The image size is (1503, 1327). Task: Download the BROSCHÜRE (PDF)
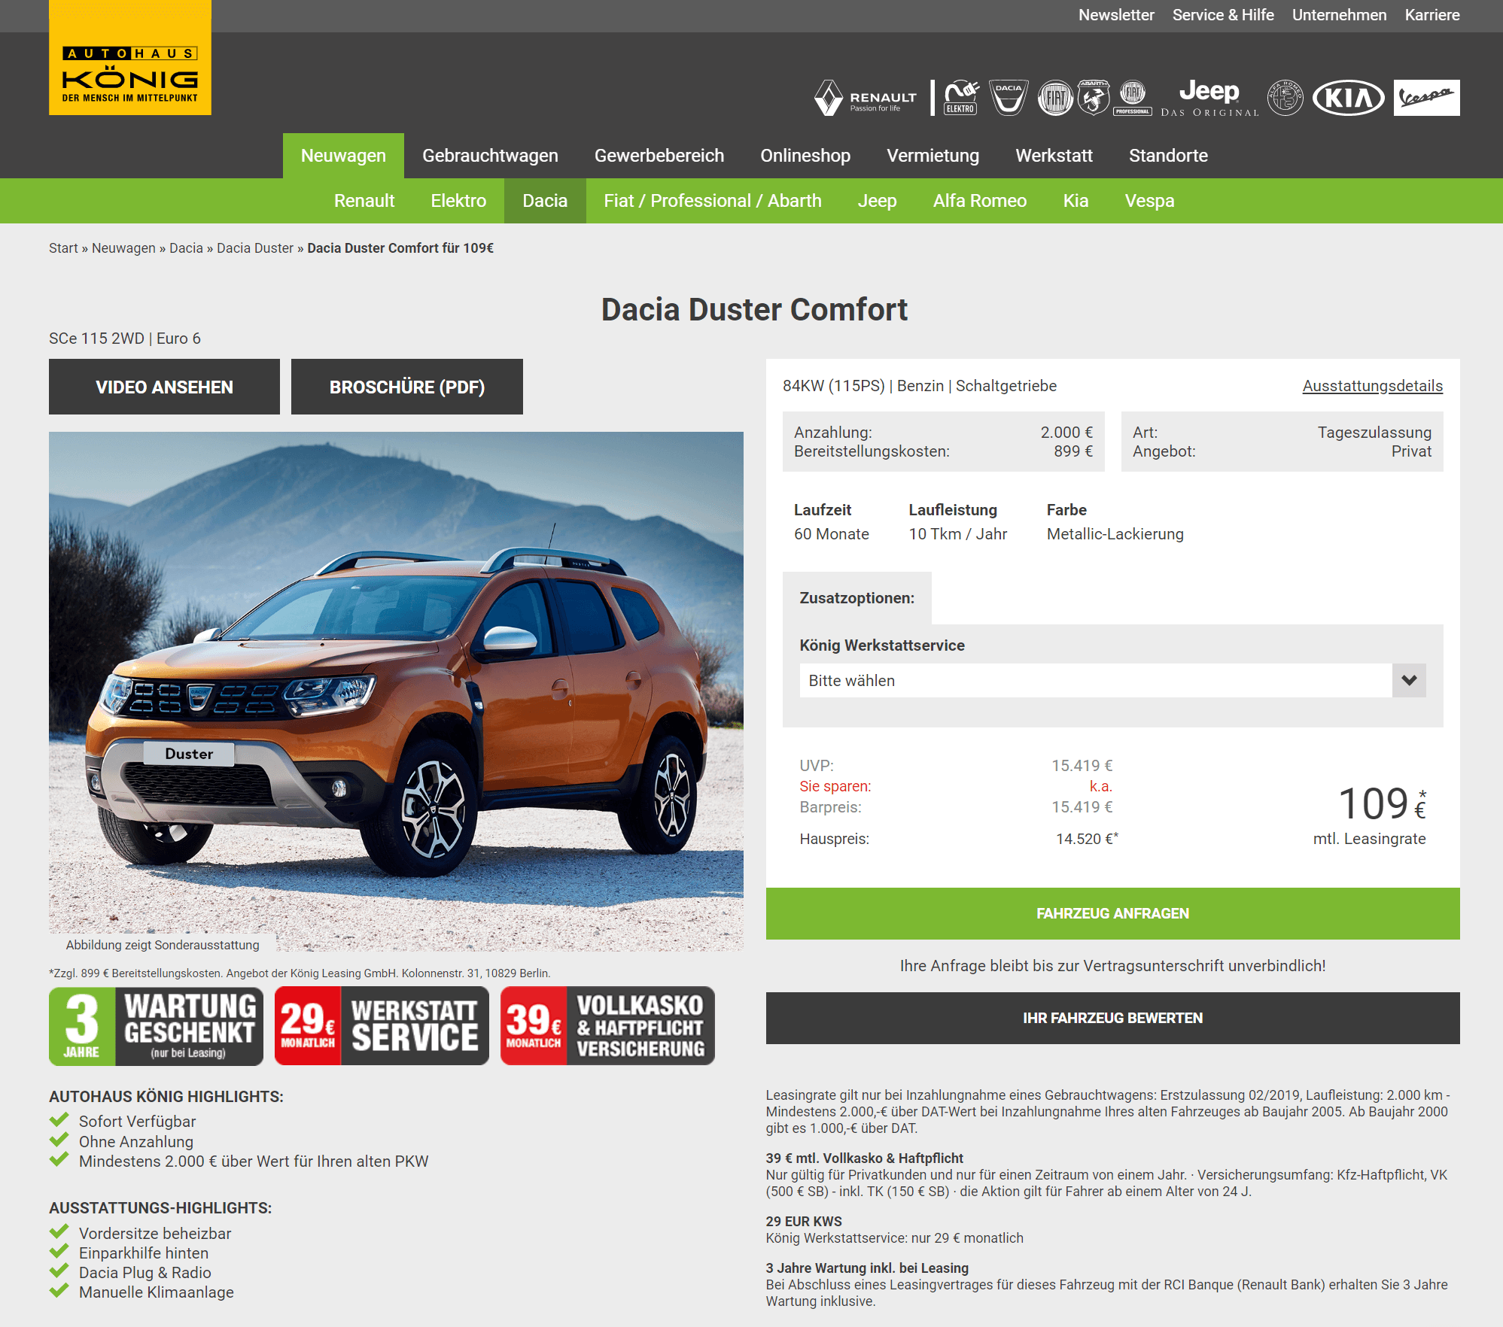point(407,387)
